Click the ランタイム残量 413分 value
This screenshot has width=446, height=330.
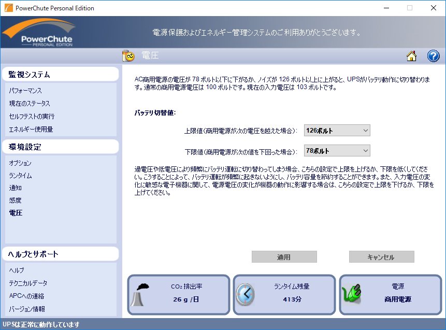tap(292, 299)
